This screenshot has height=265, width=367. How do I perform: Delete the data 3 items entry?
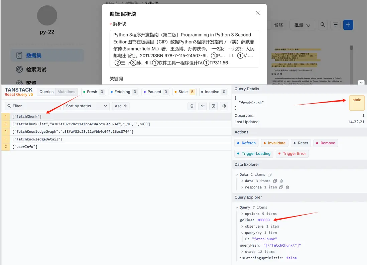(x=281, y=181)
